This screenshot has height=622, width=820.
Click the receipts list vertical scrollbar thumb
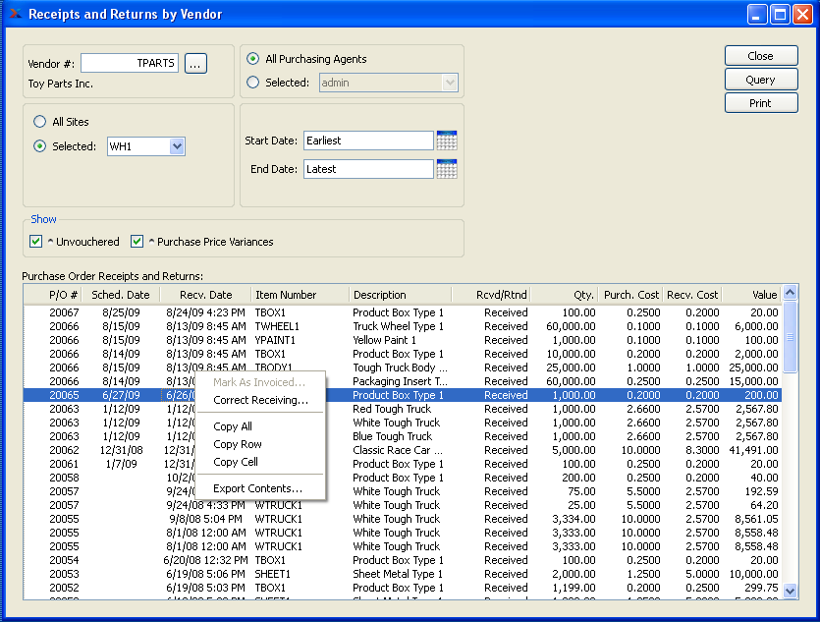click(x=790, y=339)
